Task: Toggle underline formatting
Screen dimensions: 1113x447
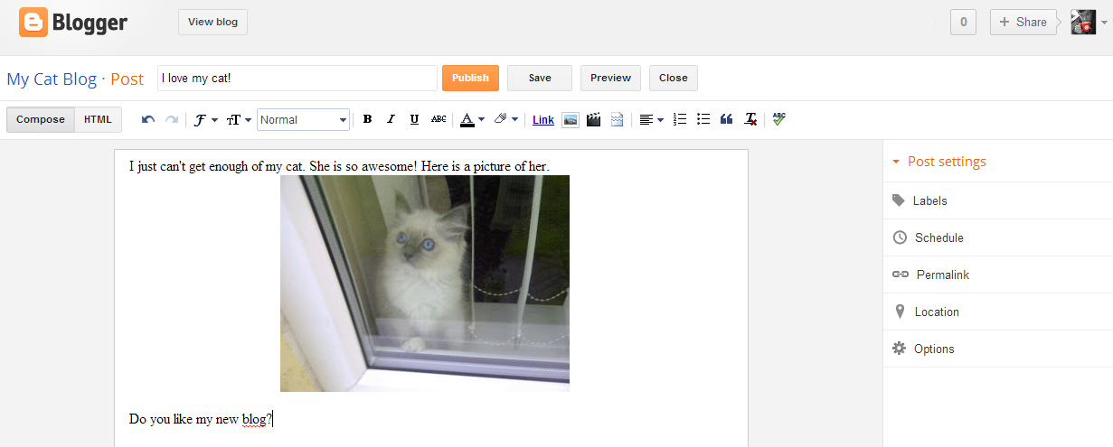Action: (x=414, y=120)
